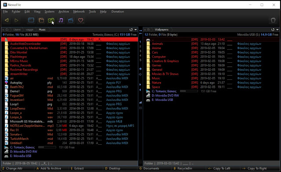Screen dimensions: 281x172
Task: Select Creative & Graphics folder in right panel
Action: [212, 61]
